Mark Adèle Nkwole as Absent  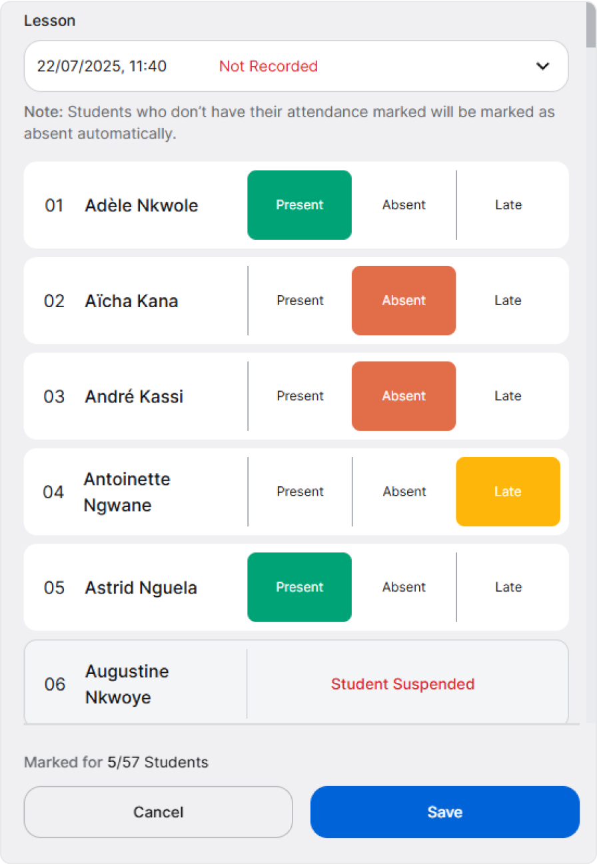coord(404,205)
